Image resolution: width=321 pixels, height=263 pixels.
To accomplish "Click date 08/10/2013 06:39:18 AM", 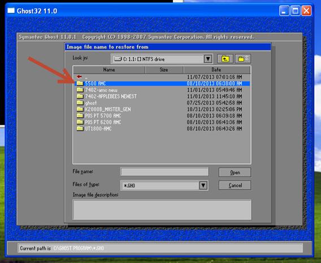I will 214,116.
